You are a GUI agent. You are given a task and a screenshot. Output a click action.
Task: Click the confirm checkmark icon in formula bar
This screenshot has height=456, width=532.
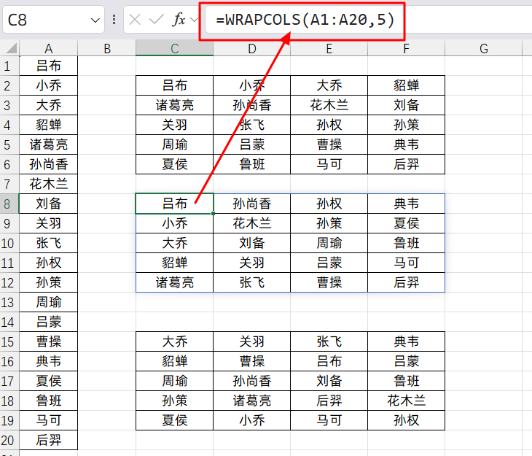click(157, 20)
